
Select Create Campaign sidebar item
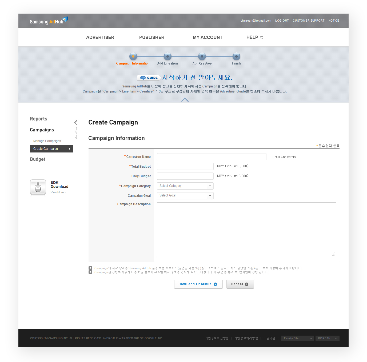[51, 149]
